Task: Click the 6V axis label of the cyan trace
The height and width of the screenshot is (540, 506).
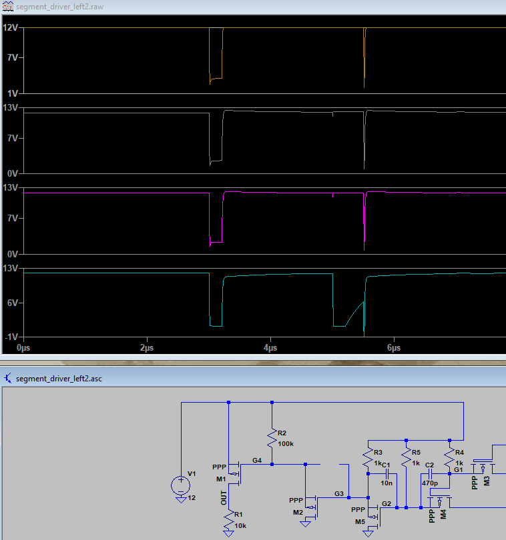Action: click(x=12, y=303)
